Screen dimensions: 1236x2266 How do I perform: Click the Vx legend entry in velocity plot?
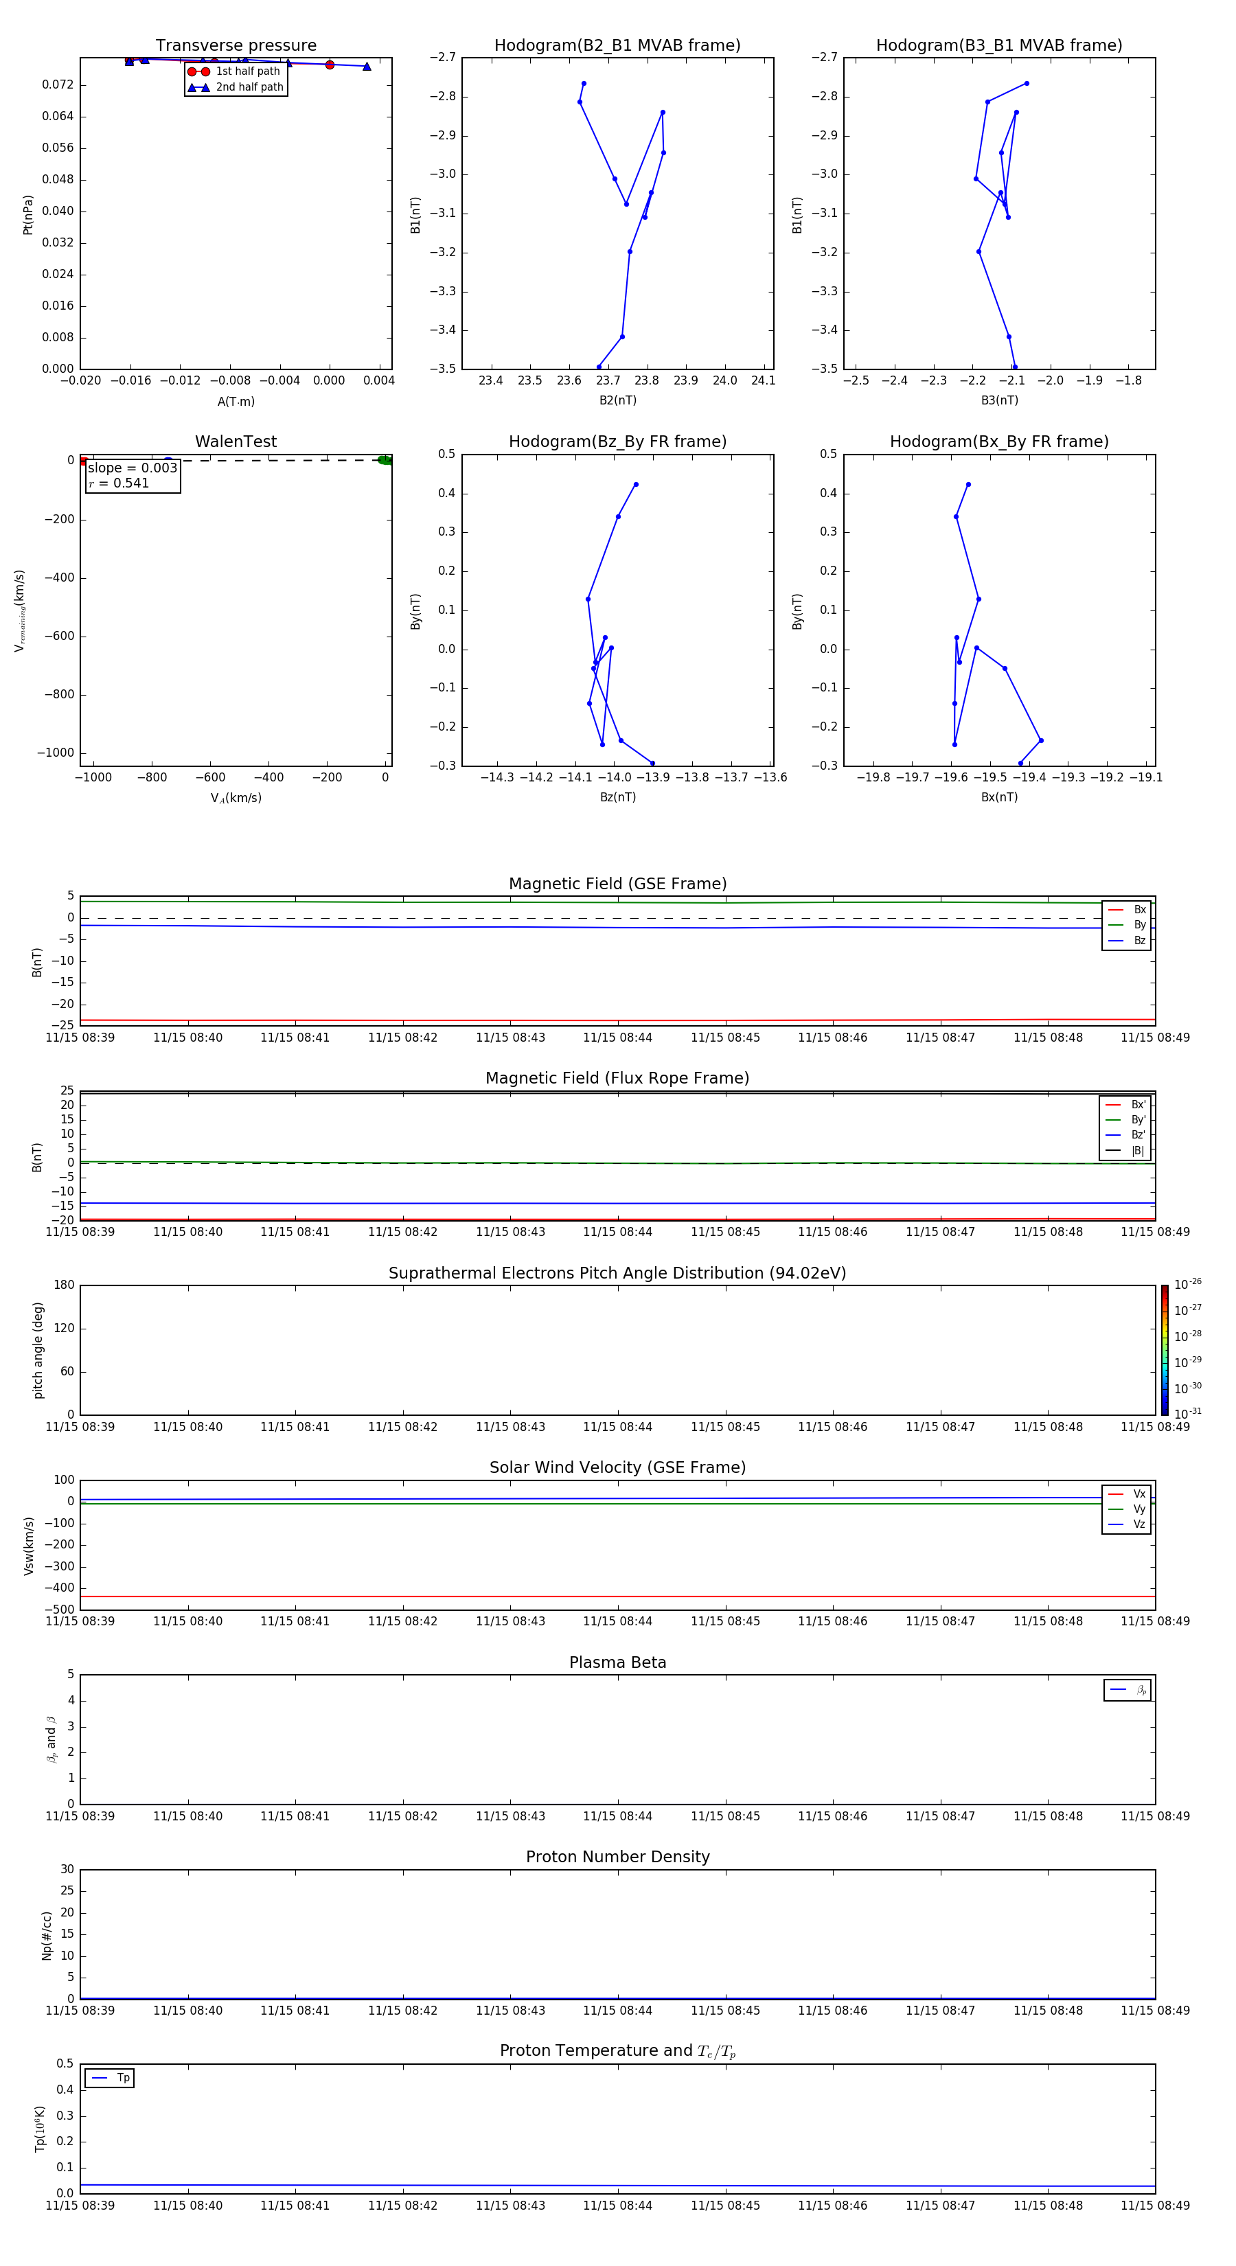1127,1493
